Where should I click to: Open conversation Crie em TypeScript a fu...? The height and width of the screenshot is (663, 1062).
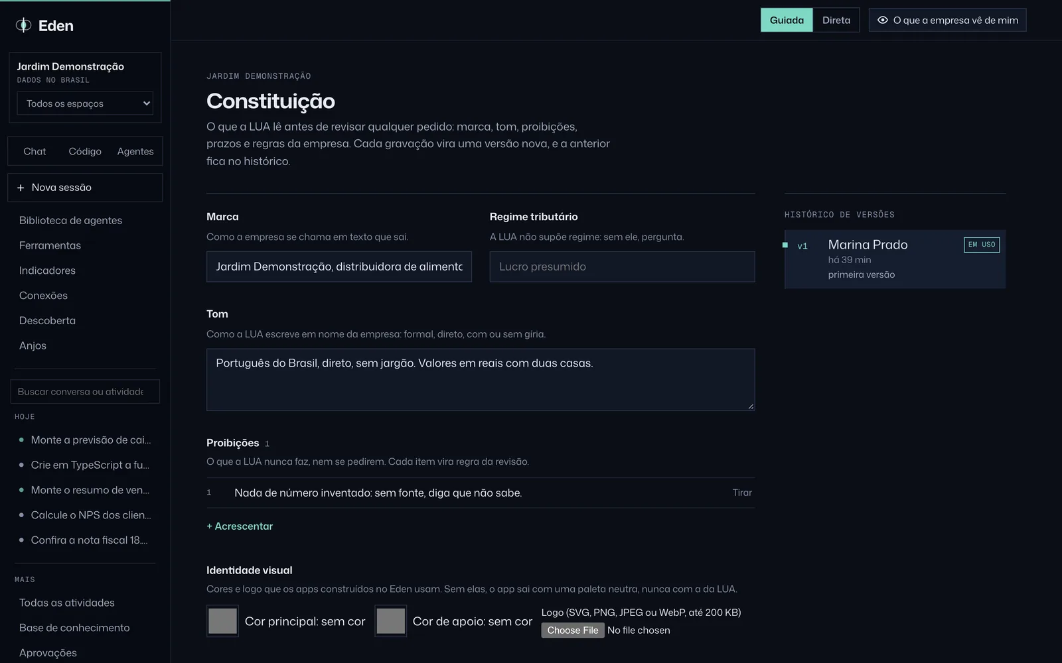[85, 465]
